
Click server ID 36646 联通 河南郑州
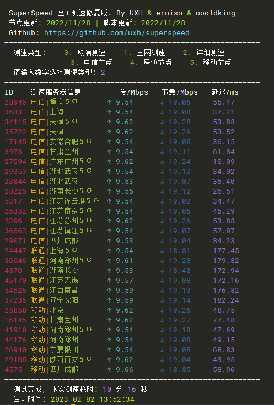click(15, 261)
